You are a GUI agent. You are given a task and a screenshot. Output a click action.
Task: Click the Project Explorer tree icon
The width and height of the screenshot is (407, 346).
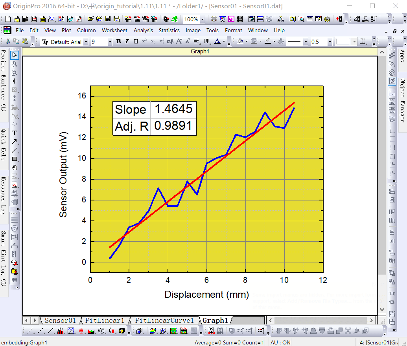tap(281, 19)
